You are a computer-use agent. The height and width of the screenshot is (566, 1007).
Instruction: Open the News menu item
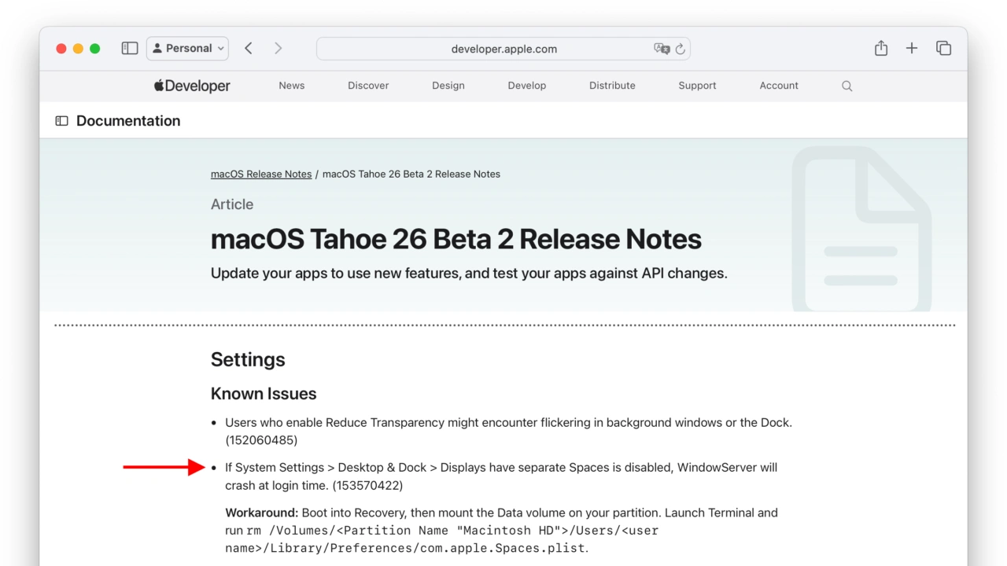coord(291,86)
